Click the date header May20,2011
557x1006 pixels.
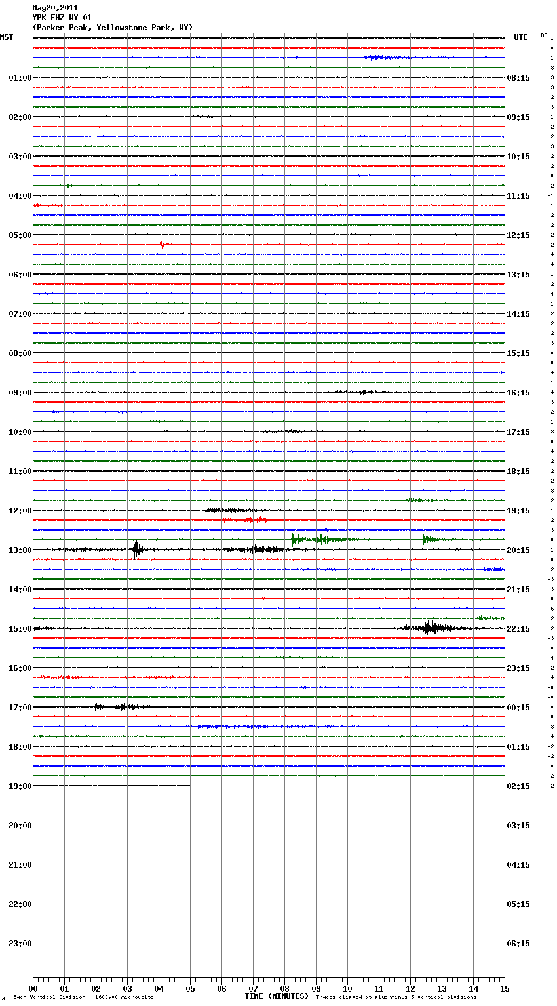[55, 8]
